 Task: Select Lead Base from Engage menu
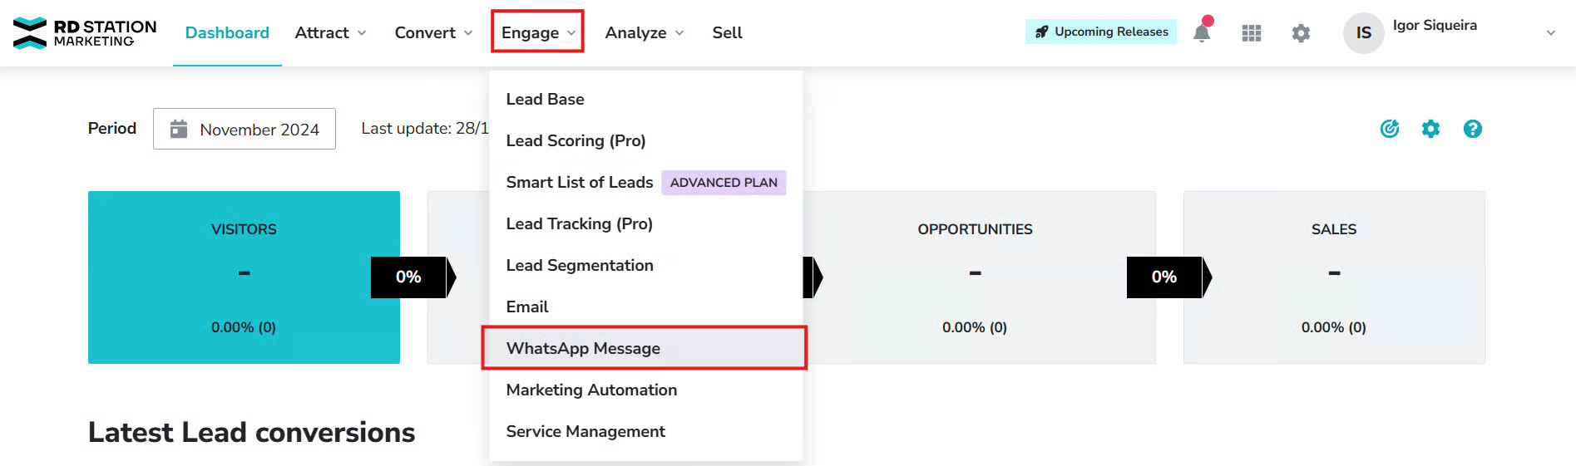tap(646, 99)
